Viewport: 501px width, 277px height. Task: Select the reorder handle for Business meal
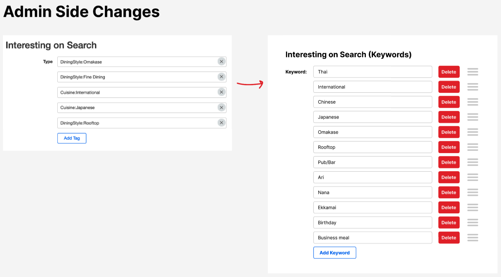point(472,238)
